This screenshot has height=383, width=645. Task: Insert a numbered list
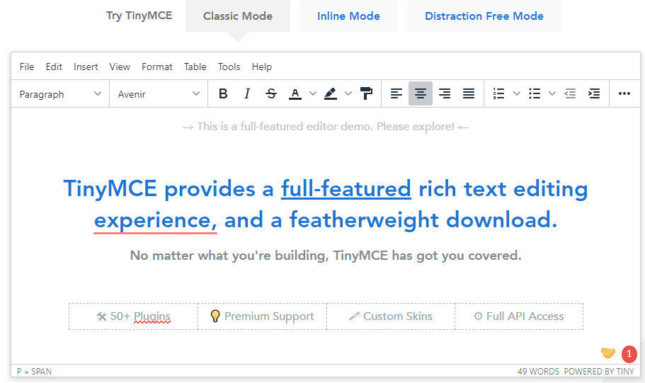498,93
